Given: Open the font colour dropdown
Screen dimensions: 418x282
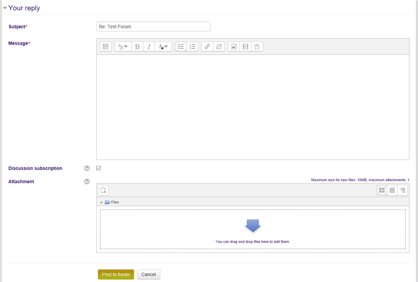Looking at the screenshot, I should pyautogui.click(x=163, y=46).
